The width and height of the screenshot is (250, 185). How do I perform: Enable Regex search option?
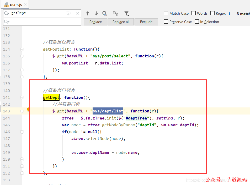pos(212,13)
